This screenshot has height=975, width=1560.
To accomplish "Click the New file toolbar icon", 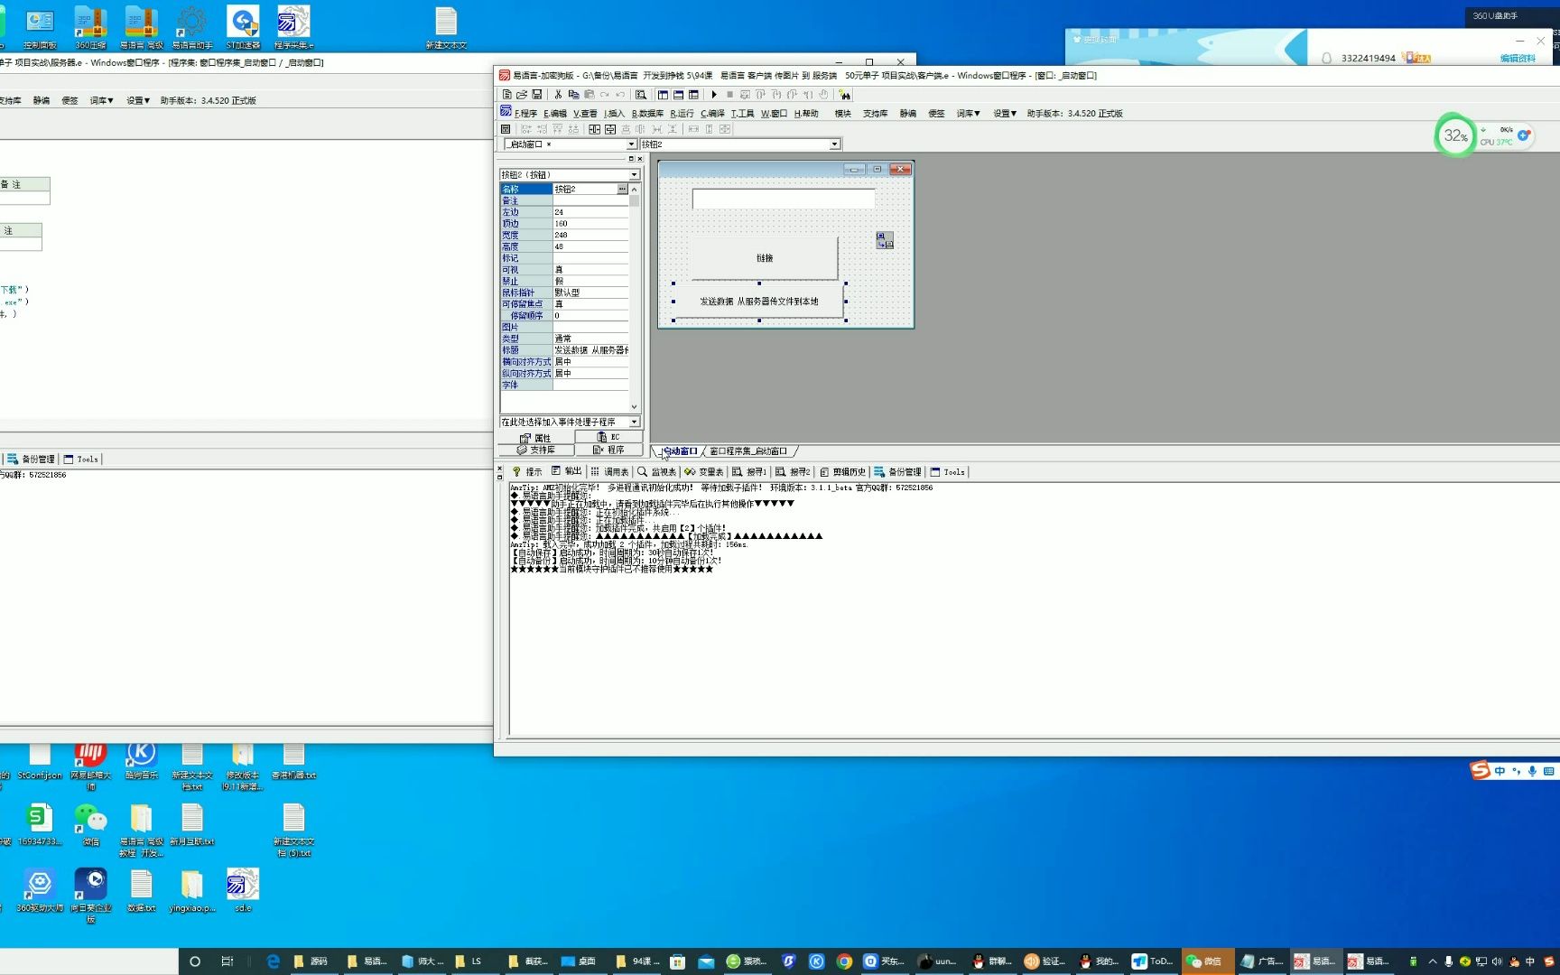I will click(506, 95).
